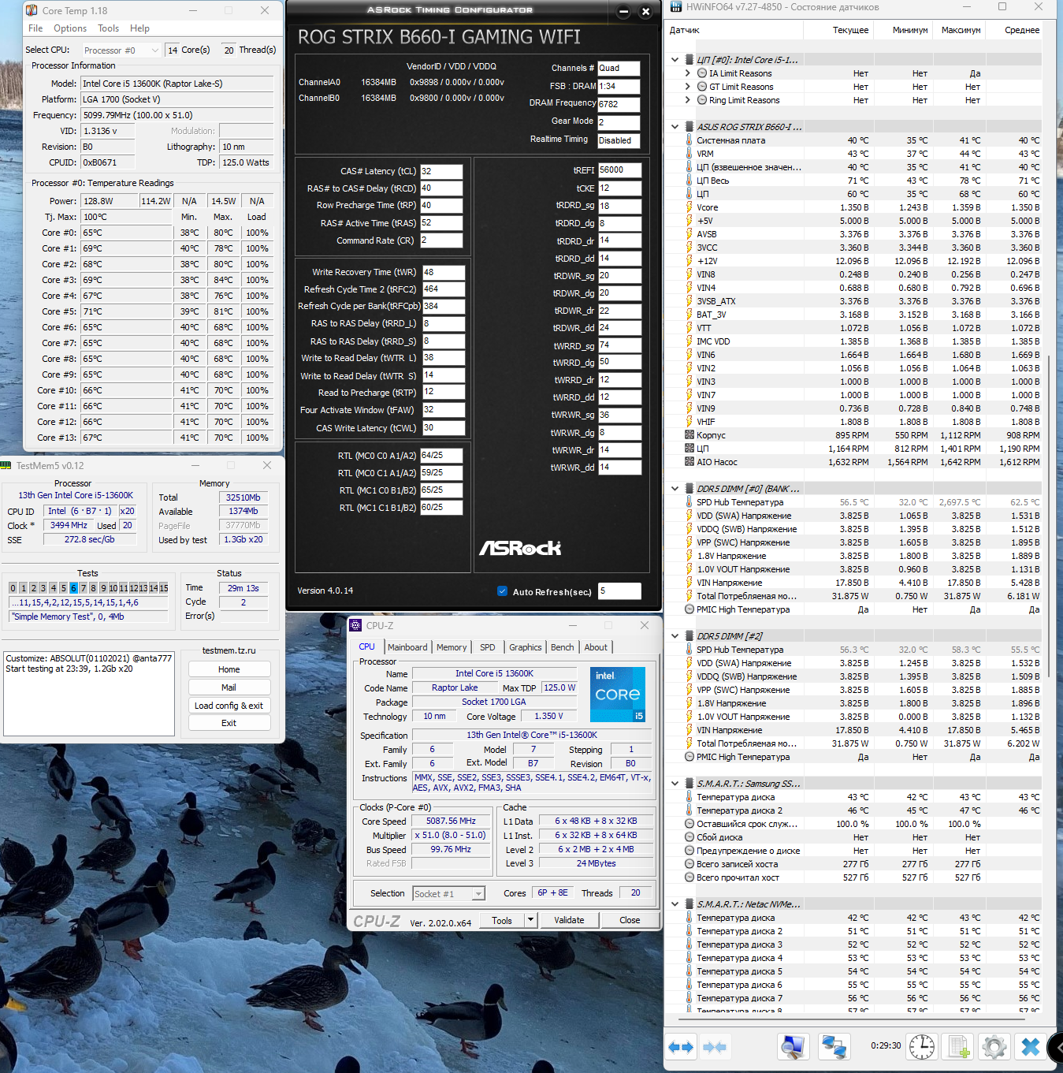Toggle the Auto Refresh checkbox in ASRock Configurator
This screenshot has width=1063, height=1073.
pyautogui.click(x=502, y=591)
